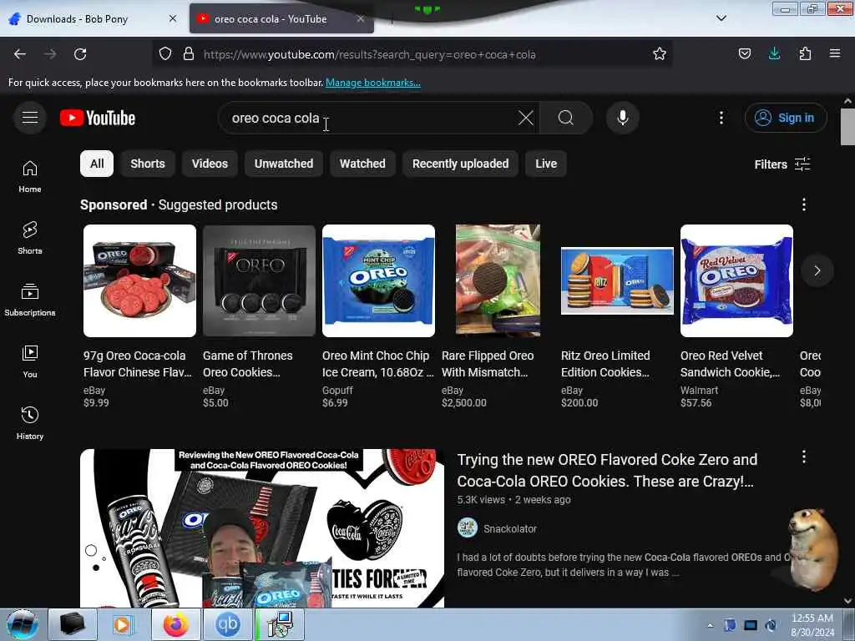Clear the search box with the X
This screenshot has height=641, width=855.
pos(526,118)
